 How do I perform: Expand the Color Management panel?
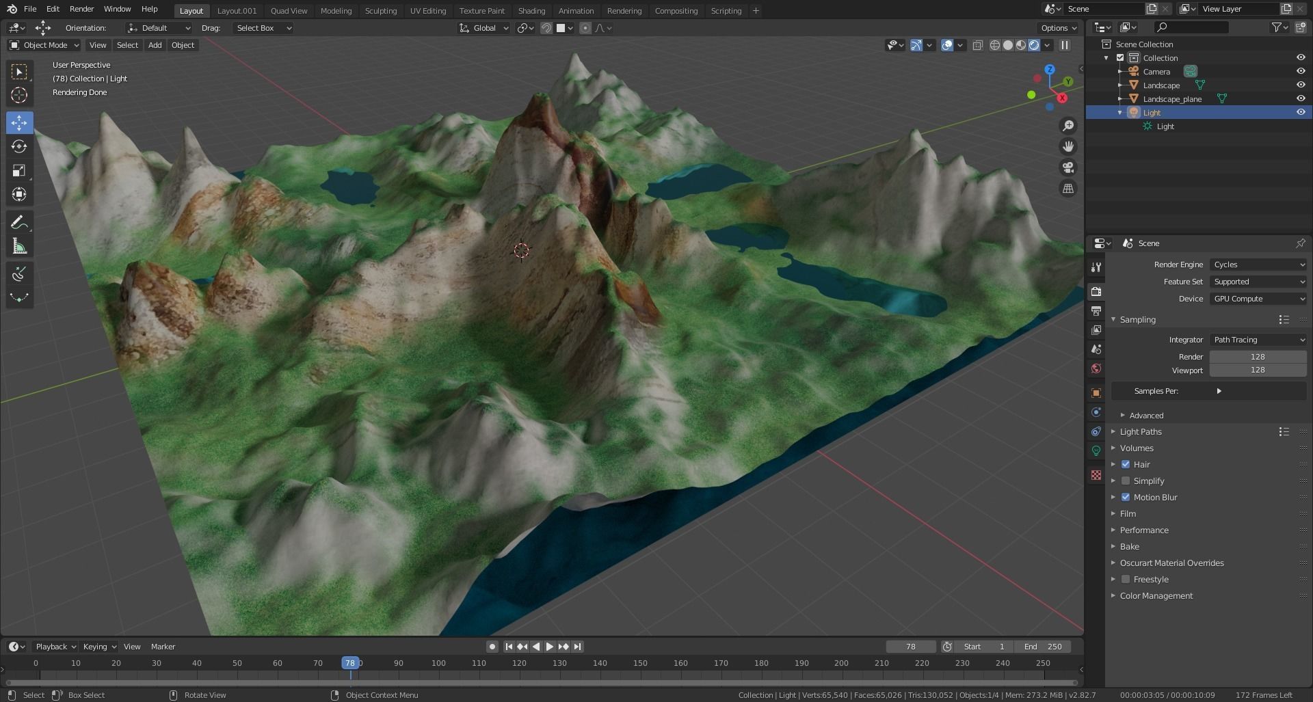click(x=1156, y=596)
